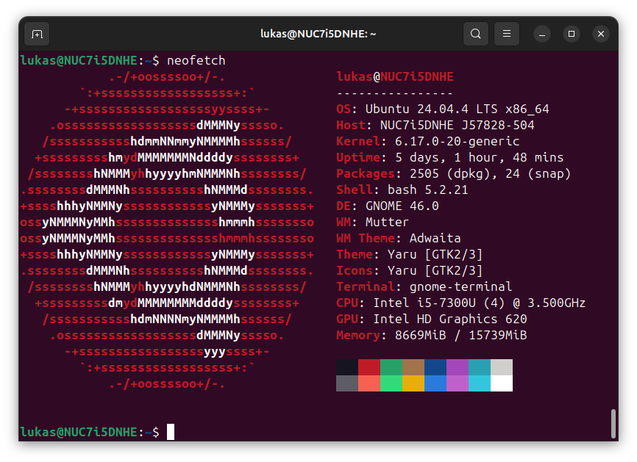This screenshot has width=637, height=462.
Task: Click the WM Theme value Adwaita
Action: point(435,238)
